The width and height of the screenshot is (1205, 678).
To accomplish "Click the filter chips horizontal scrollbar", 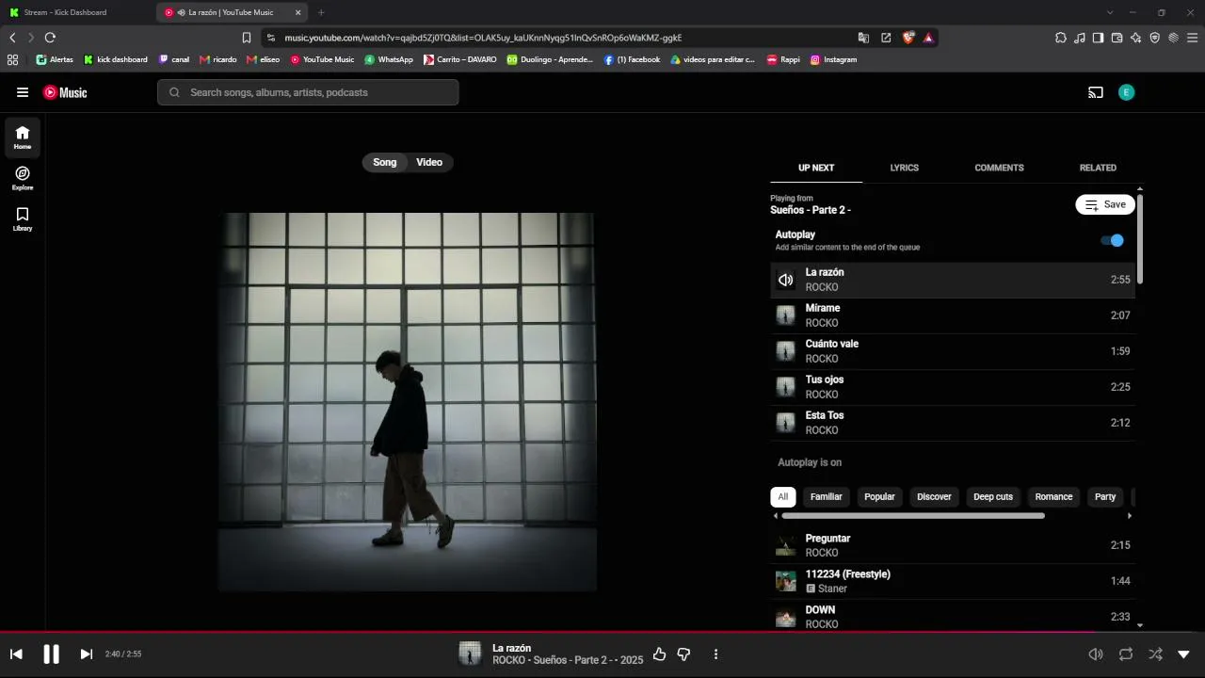I will [x=913, y=515].
